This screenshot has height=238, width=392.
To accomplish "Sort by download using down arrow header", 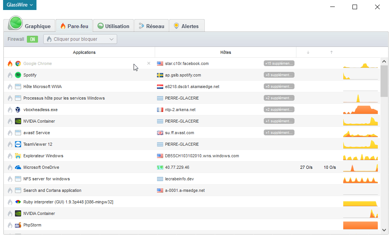I will [308, 52].
